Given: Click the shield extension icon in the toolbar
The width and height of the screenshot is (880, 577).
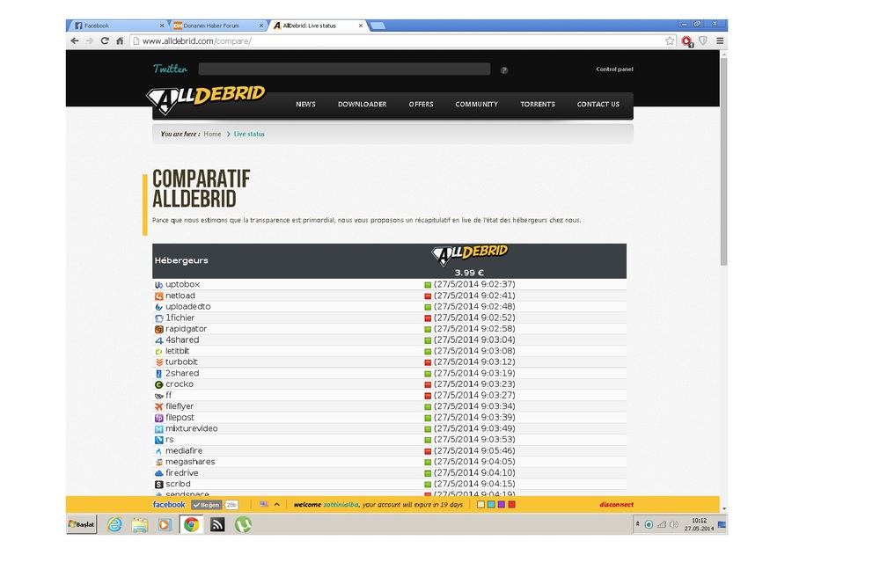Looking at the screenshot, I should pos(702,41).
